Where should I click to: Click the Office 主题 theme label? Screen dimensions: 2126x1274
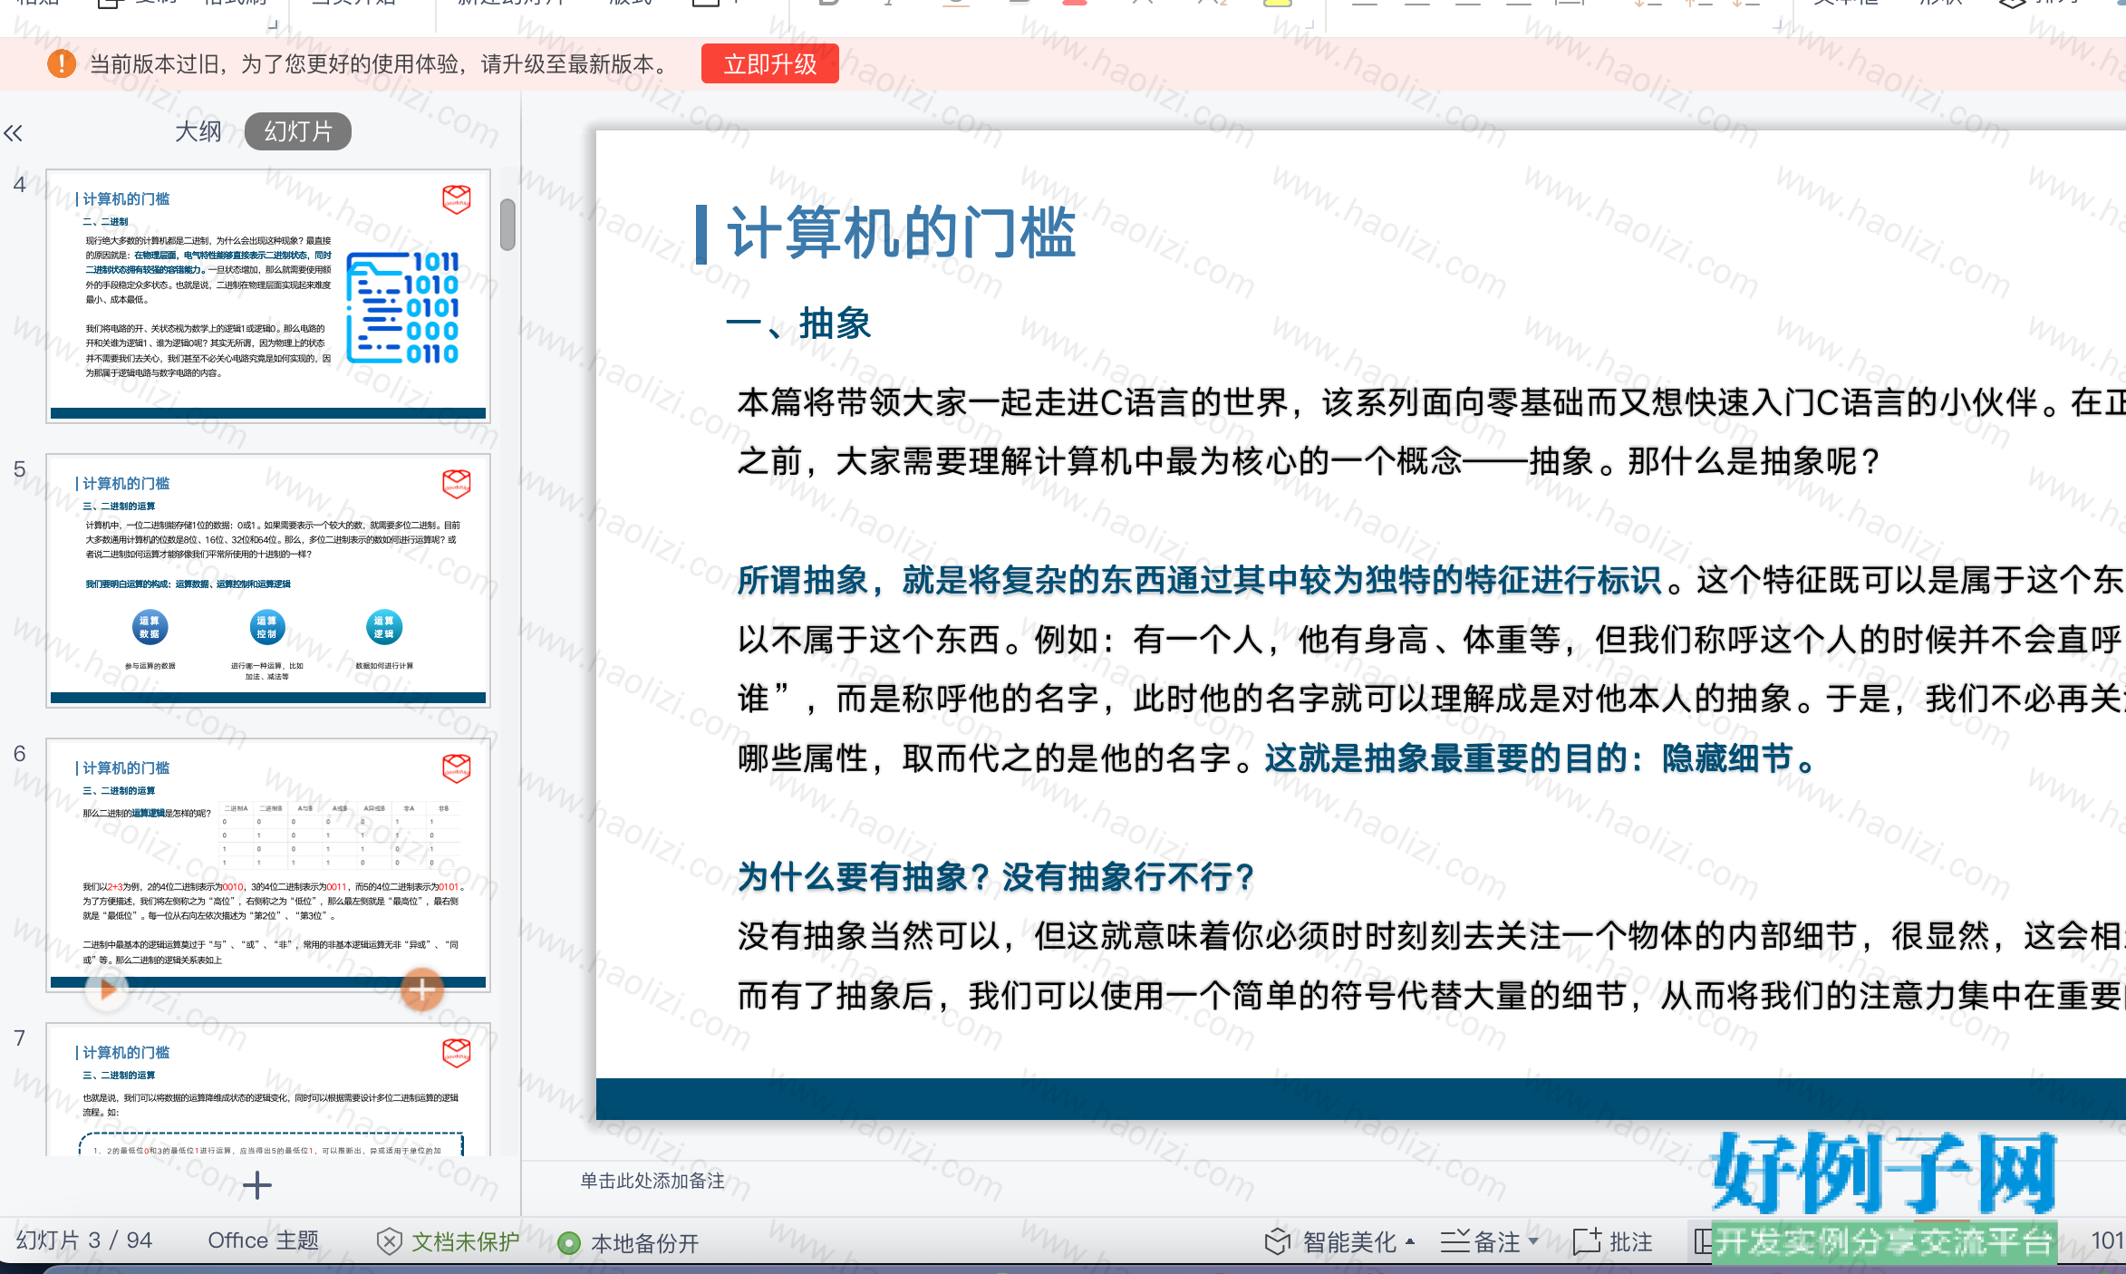pos(264,1240)
